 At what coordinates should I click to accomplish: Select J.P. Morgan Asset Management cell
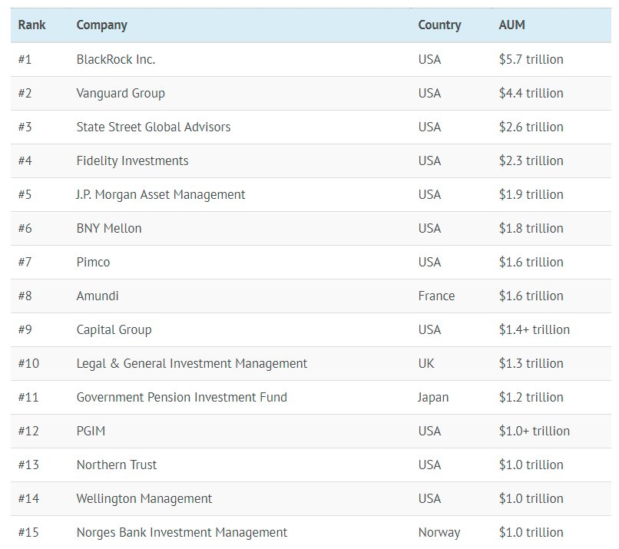[x=161, y=195]
